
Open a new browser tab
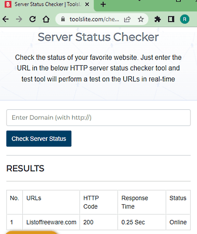tap(103, 4)
